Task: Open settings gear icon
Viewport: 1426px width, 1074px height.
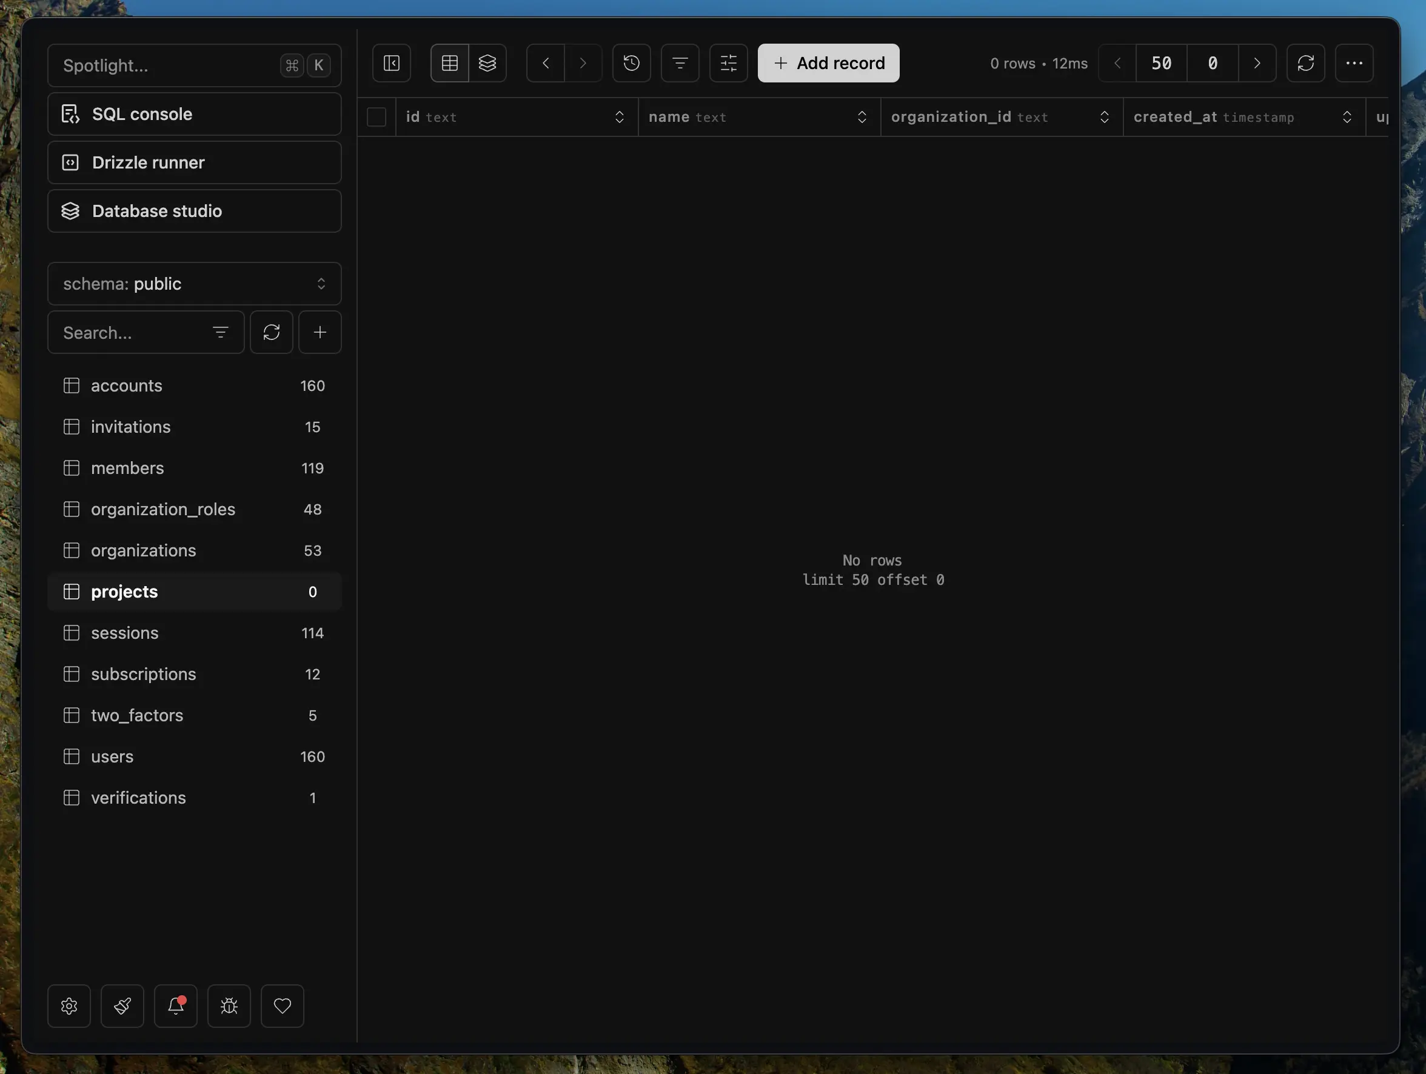Action: (x=69, y=1006)
